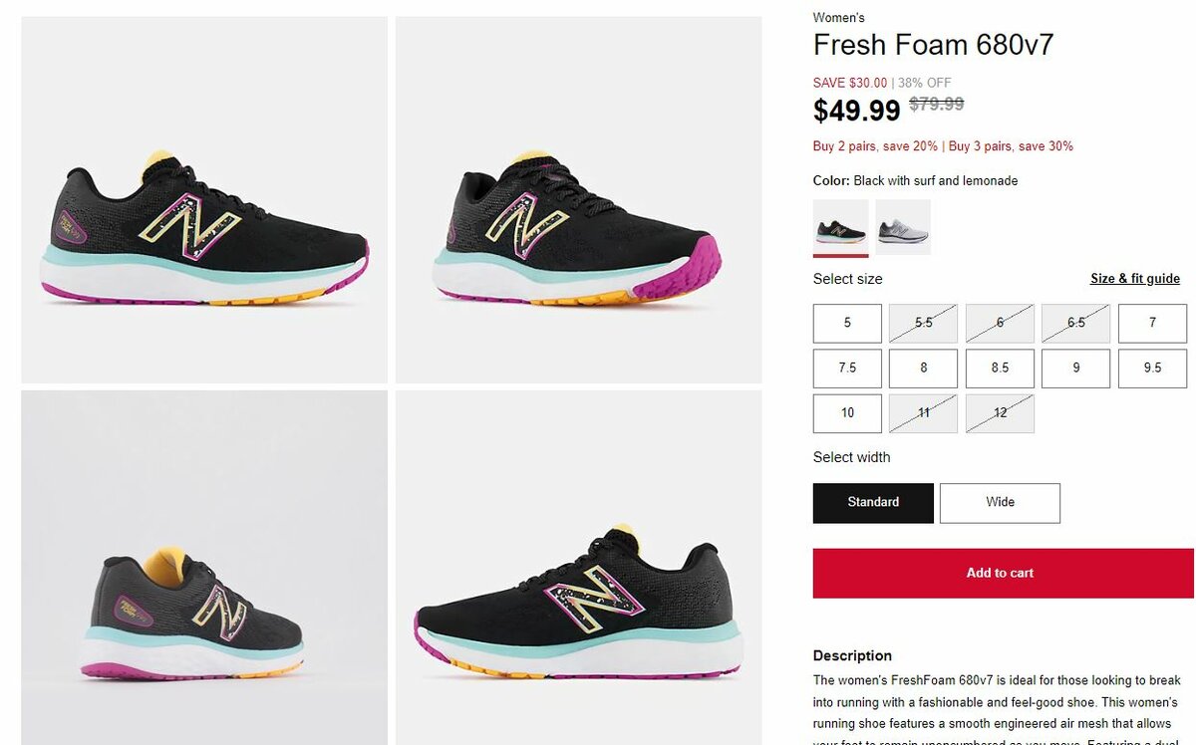1196x745 pixels.
Task: Open the rear heel view shoe photo
Action: (x=204, y=568)
